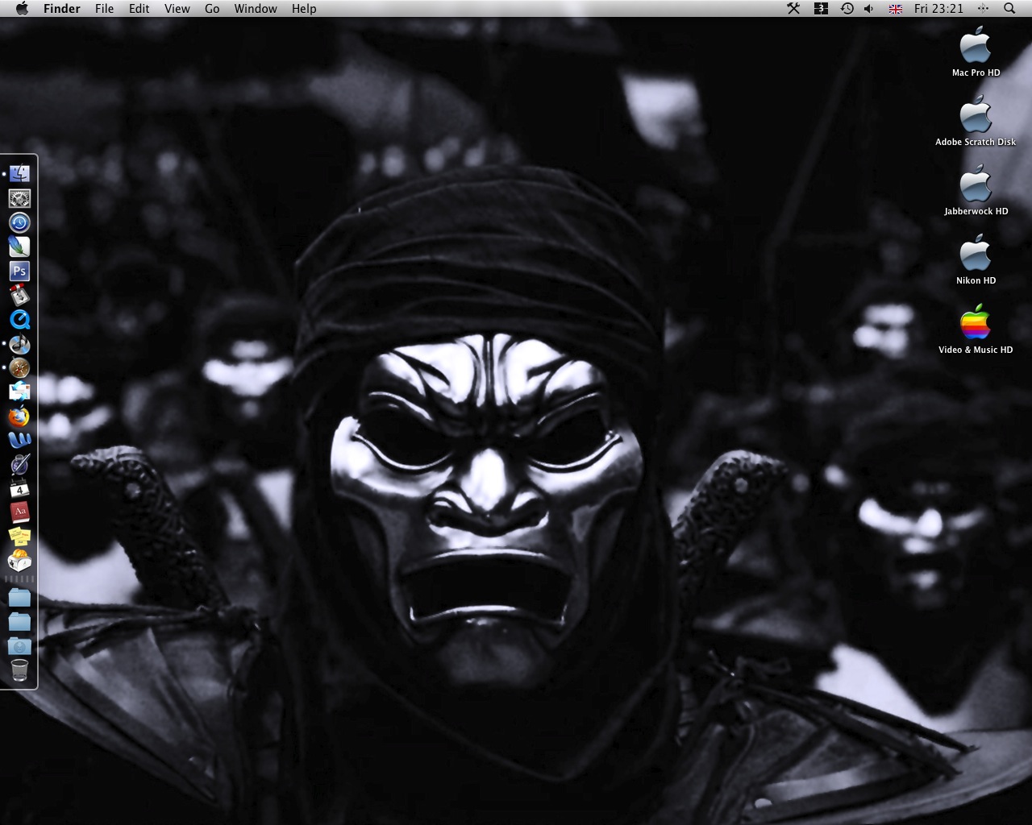Screen dimensions: 1032x825
Task: Open the envelope with blue arrows app
Action: pos(19,392)
